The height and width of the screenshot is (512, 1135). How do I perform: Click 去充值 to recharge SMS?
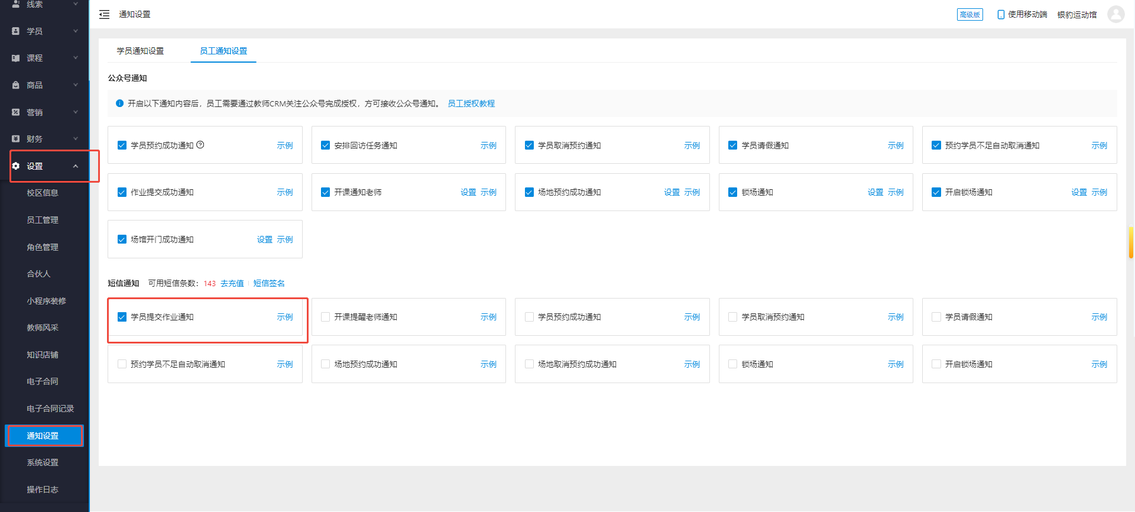point(232,283)
